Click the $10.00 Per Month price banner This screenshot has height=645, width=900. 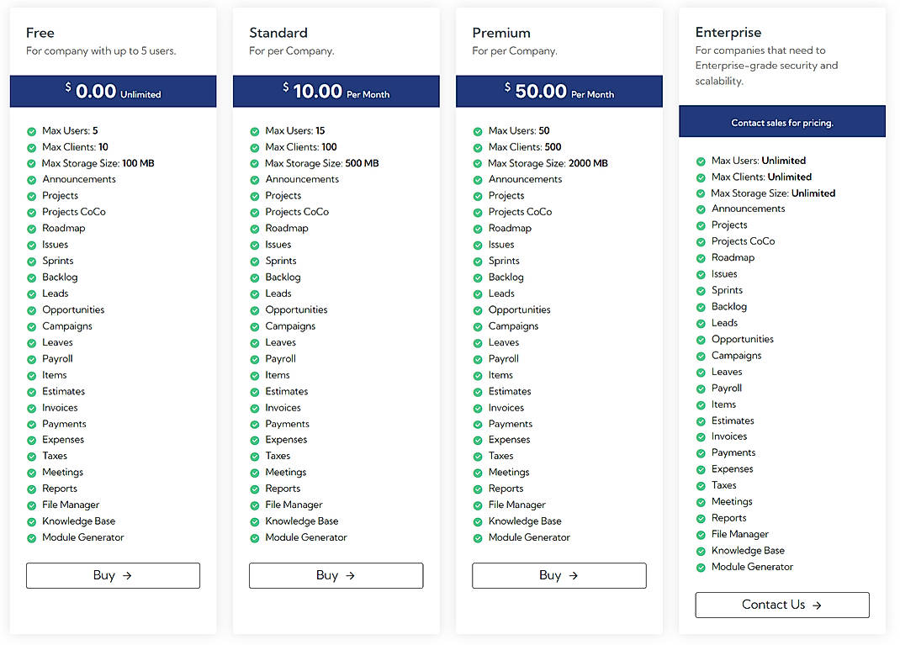click(336, 91)
